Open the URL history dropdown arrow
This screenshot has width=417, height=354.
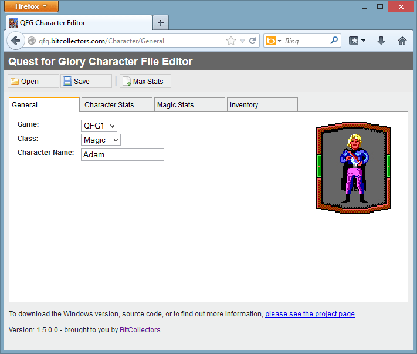[242, 41]
